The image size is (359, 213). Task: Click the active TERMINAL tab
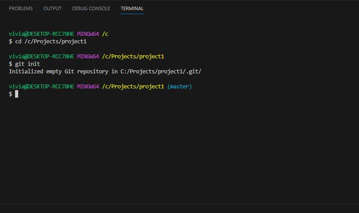point(132,8)
